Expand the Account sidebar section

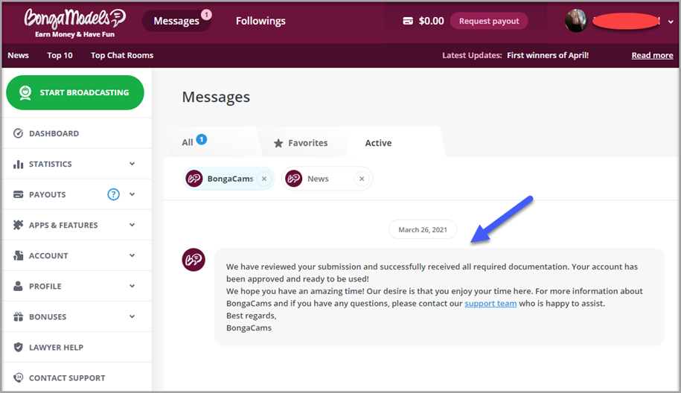pyautogui.click(x=132, y=255)
